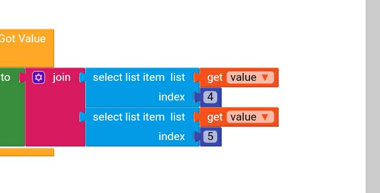Image resolution: width=380 pixels, height=193 pixels.
Task: Open the value dropdown in the bottom get block
Action: click(251, 117)
